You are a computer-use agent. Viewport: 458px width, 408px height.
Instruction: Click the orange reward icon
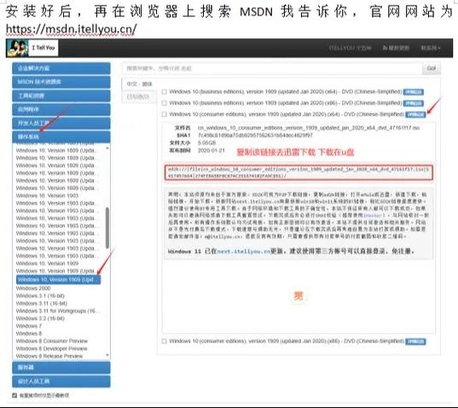coord(299,296)
